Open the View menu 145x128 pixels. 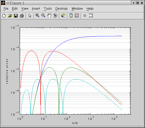(x=25, y=9)
